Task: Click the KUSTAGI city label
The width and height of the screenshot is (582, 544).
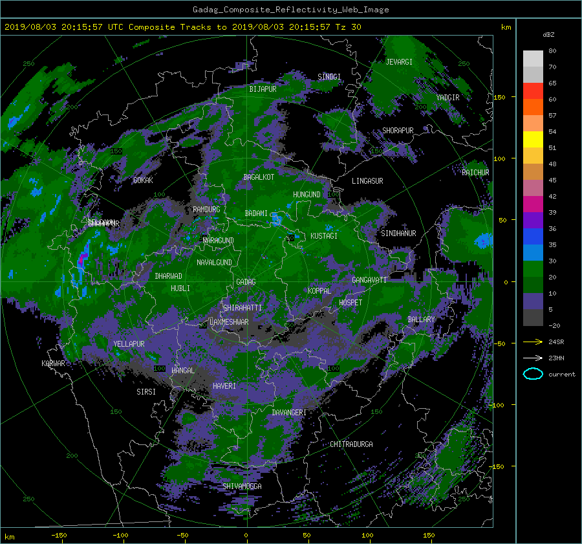Action: click(x=324, y=236)
